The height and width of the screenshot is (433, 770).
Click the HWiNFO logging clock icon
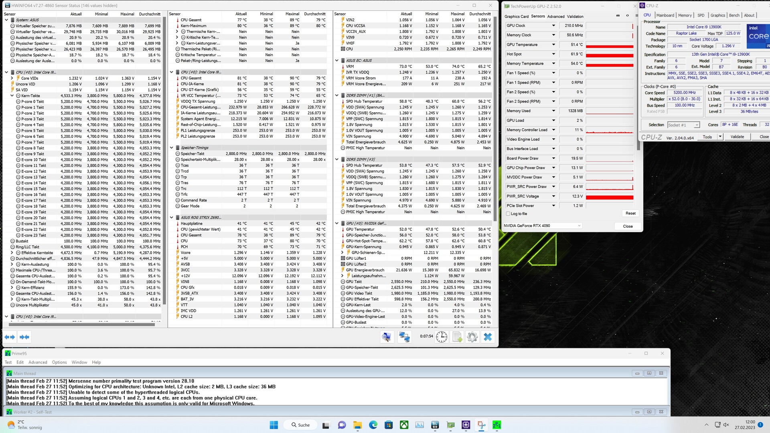pos(442,337)
